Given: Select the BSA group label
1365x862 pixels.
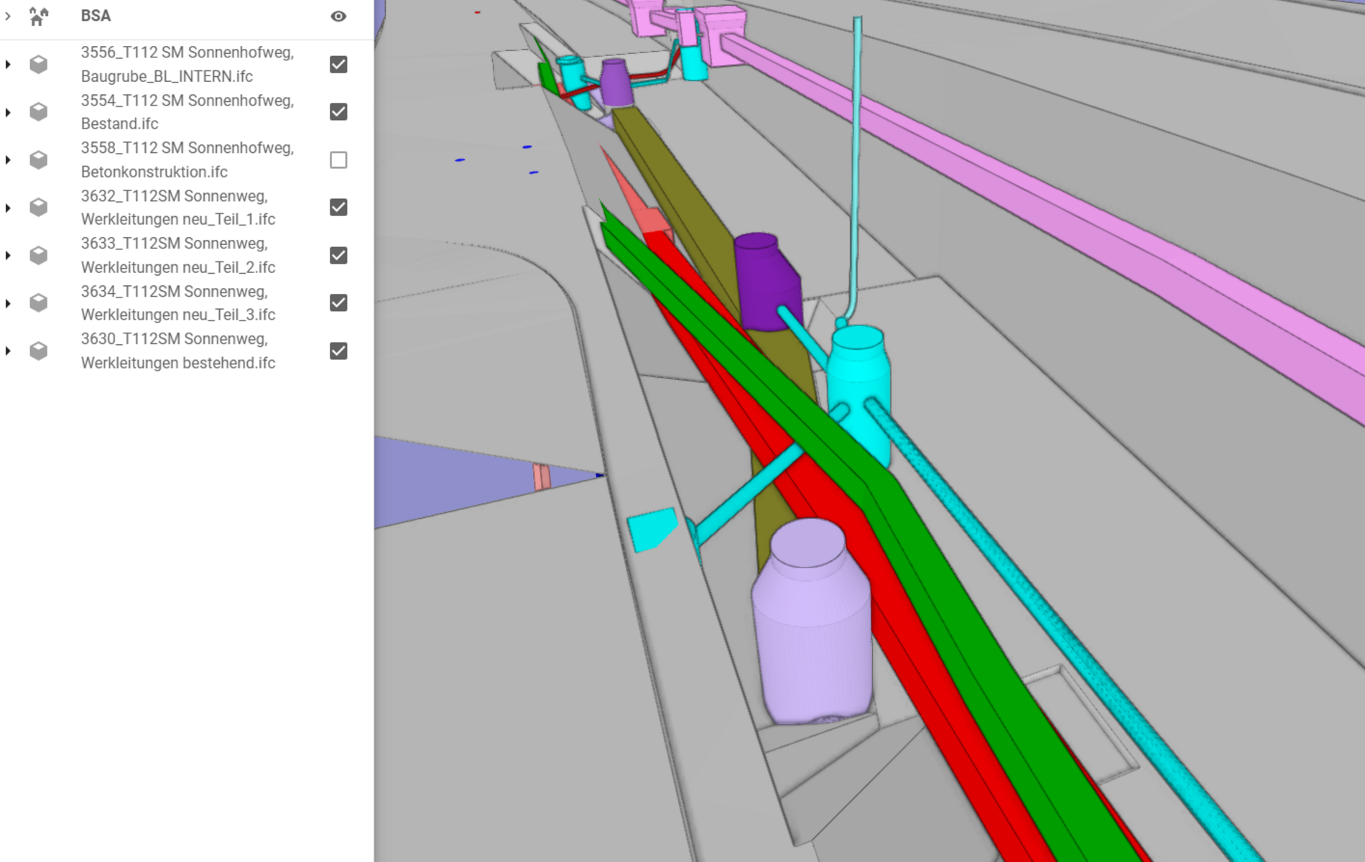Looking at the screenshot, I should coord(96,16).
